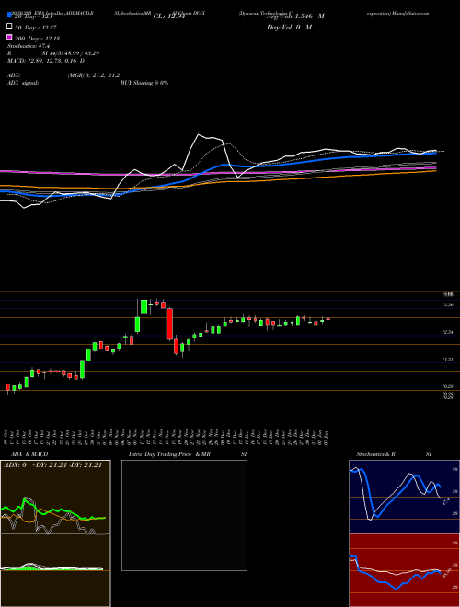Click the CL: 12.94 closing price text
460x607 pixels.
tap(168, 16)
